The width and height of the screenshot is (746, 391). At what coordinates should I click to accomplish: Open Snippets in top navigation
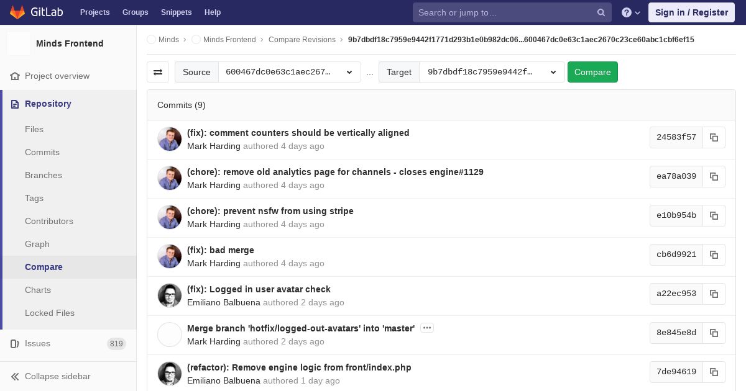177,12
